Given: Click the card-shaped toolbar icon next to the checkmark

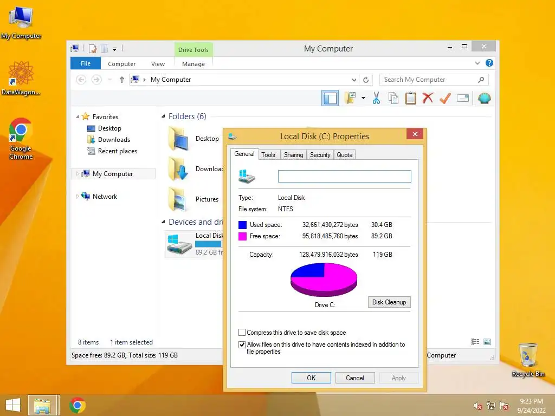Looking at the screenshot, I should (463, 98).
